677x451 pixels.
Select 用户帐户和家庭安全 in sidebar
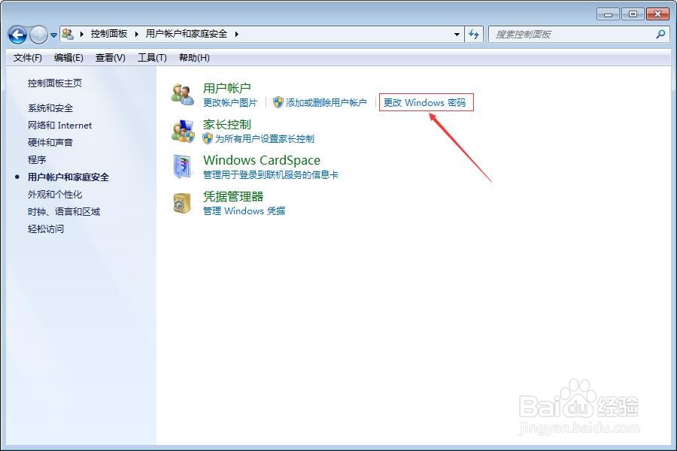(x=68, y=177)
